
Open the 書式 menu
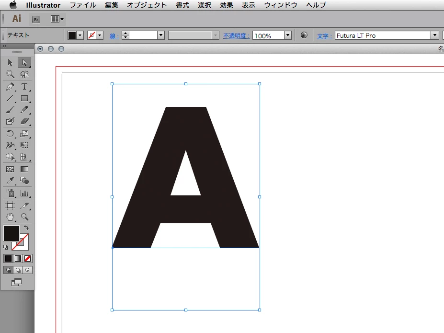[x=182, y=5]
